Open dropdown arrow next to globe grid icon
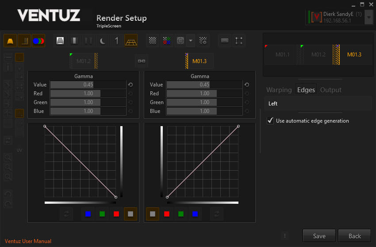 tap(191, 41)
